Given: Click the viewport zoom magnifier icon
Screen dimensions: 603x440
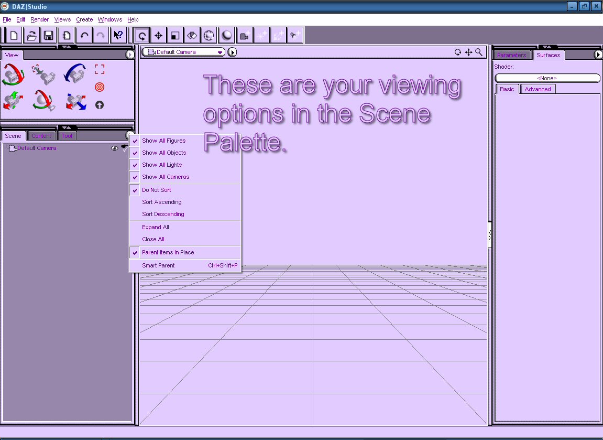Looking at the screenshot, I should [x=479, y=52].
